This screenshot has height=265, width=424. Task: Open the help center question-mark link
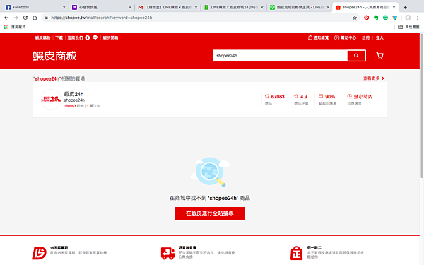coord(345,37)
